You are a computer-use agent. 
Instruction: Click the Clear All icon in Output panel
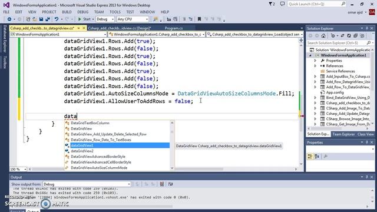click(162, 184)
